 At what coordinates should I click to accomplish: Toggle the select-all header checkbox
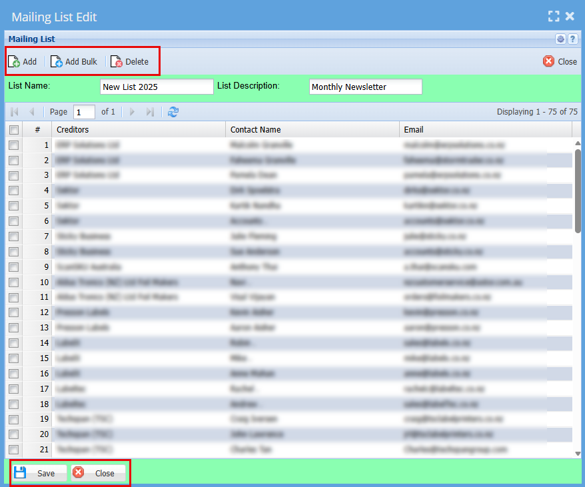click(14, 129)
